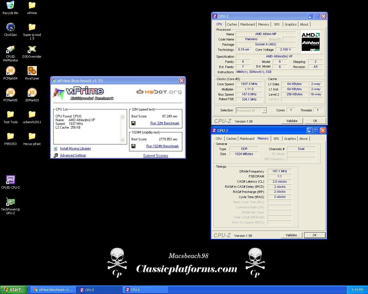The height and width of the screenshot is (294, 368).
Task: Click scroll-down arrow in wPrime CPU List
Action: click(122, 140)
